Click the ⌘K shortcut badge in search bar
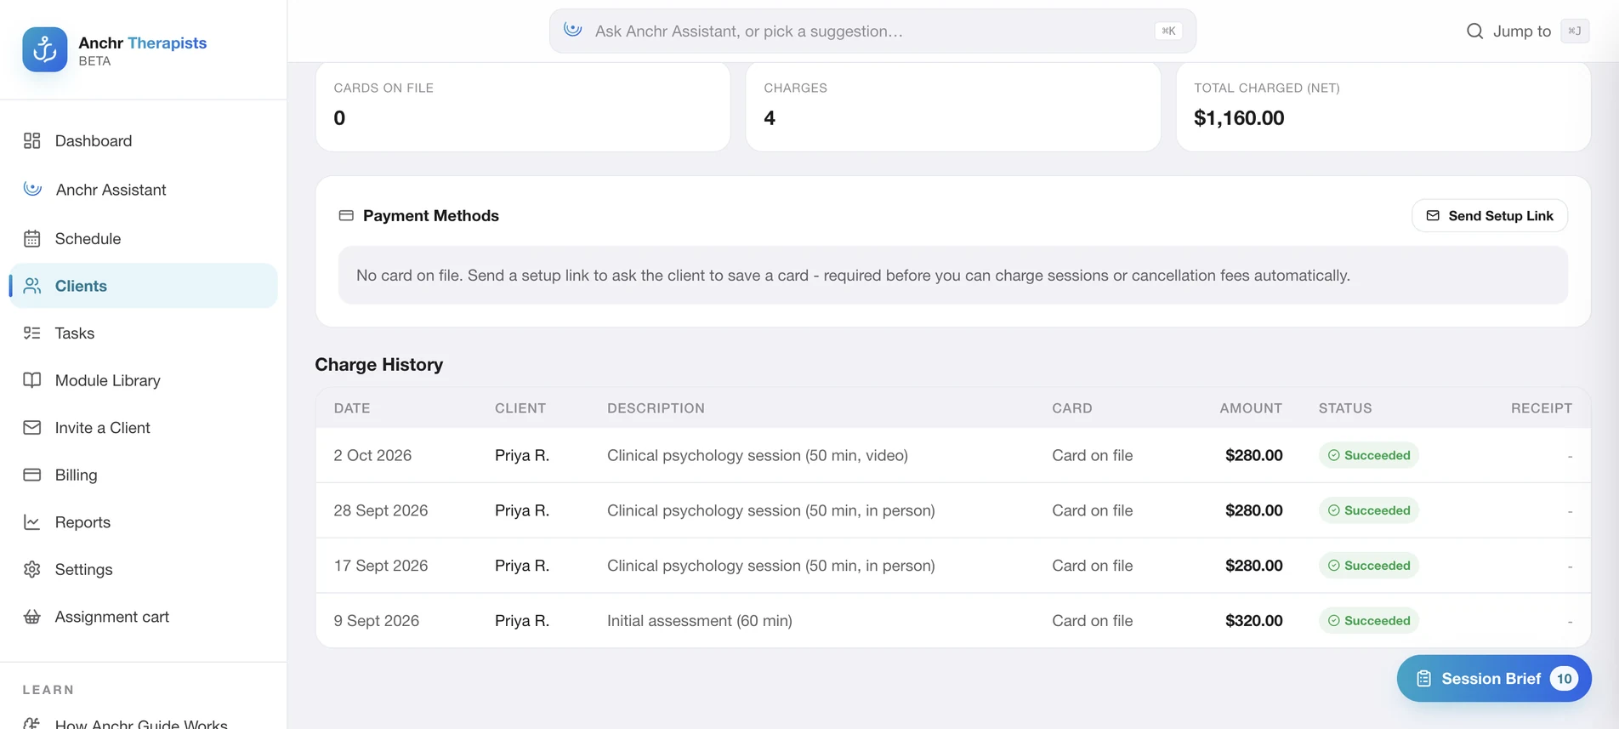 pyautogui.click(x=1168, y=31)
